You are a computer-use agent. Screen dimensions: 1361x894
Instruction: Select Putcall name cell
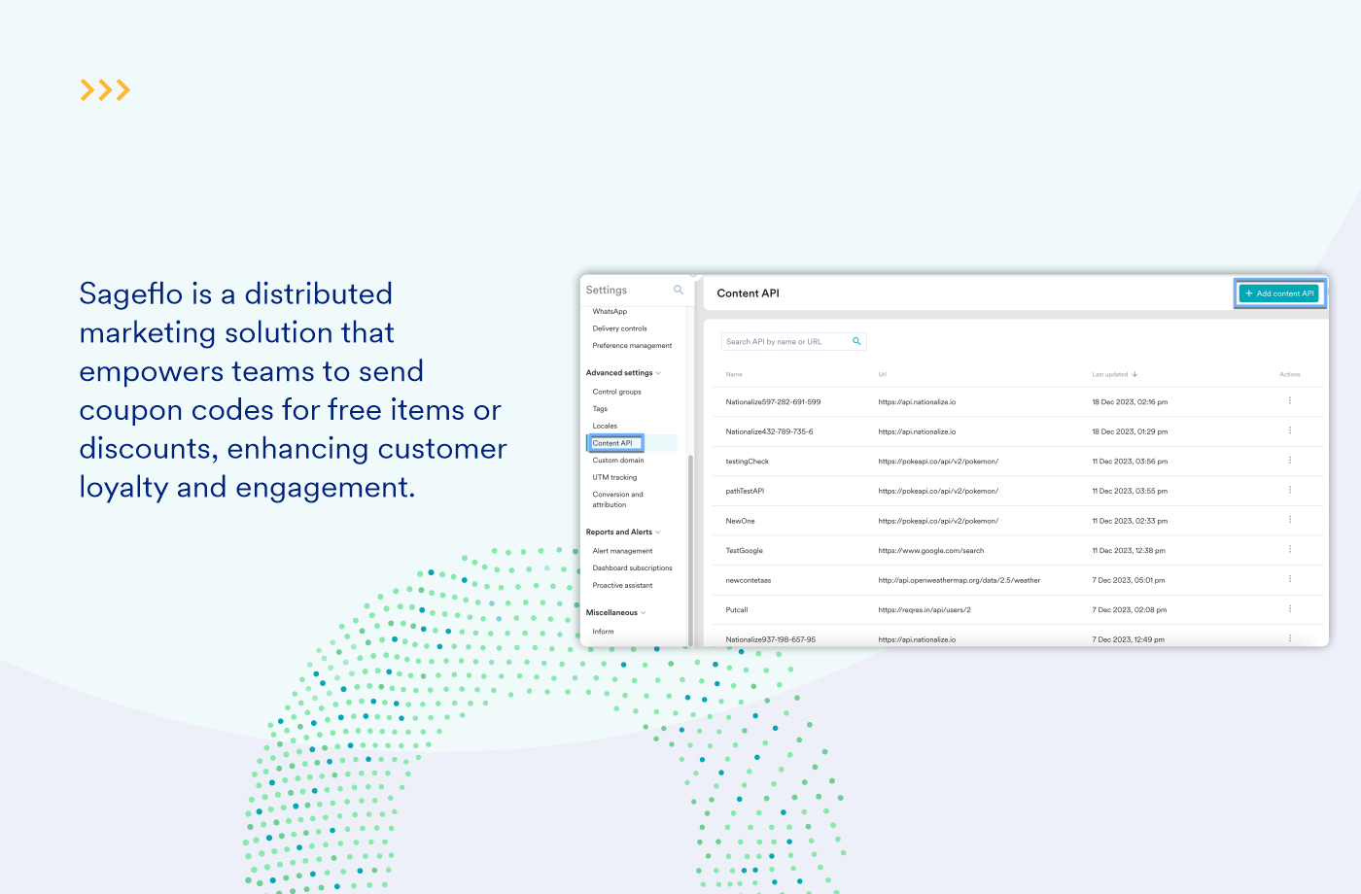tap(737, 610)
